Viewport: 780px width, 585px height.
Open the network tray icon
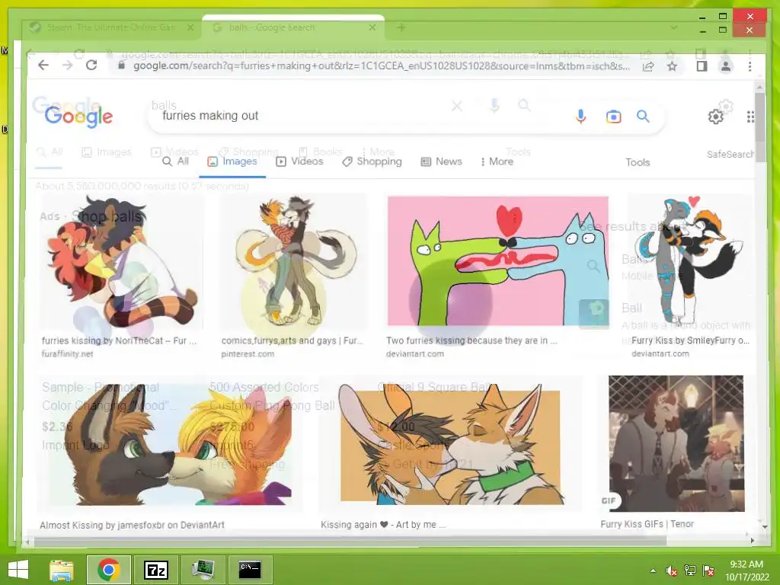[x=690, y=571]
